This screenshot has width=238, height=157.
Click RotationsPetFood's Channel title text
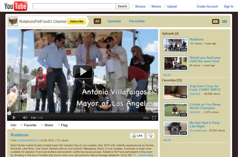(x=43, y=21)
